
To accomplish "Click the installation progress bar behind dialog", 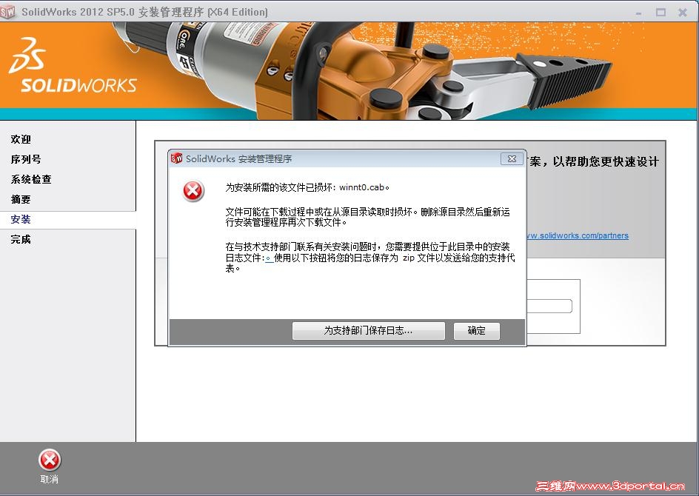I will (x=549, y=306).
